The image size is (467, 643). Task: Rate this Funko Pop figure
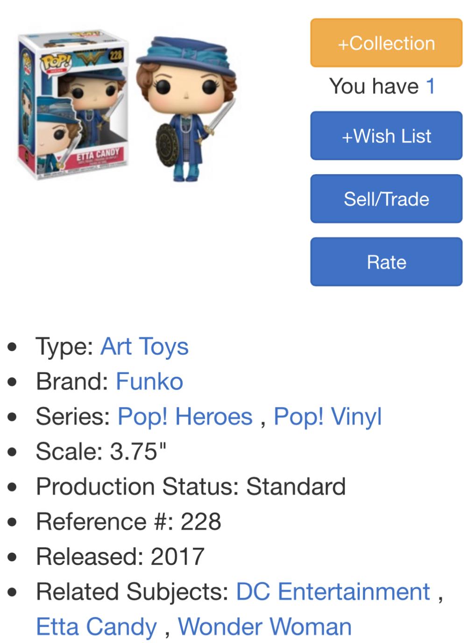click(386, 261)
